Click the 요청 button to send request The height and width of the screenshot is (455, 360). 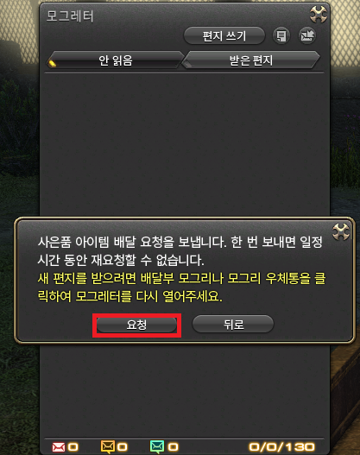click(x=136, y=325)
